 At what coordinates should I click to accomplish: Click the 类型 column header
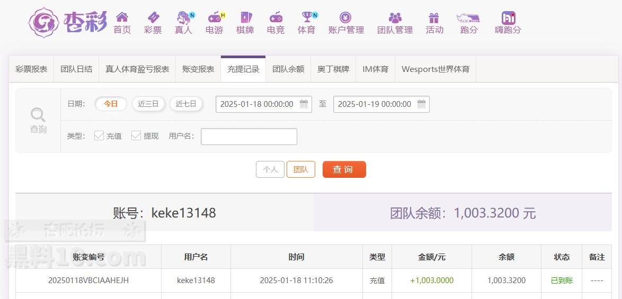pyautogui.click(x=377, y=257)
